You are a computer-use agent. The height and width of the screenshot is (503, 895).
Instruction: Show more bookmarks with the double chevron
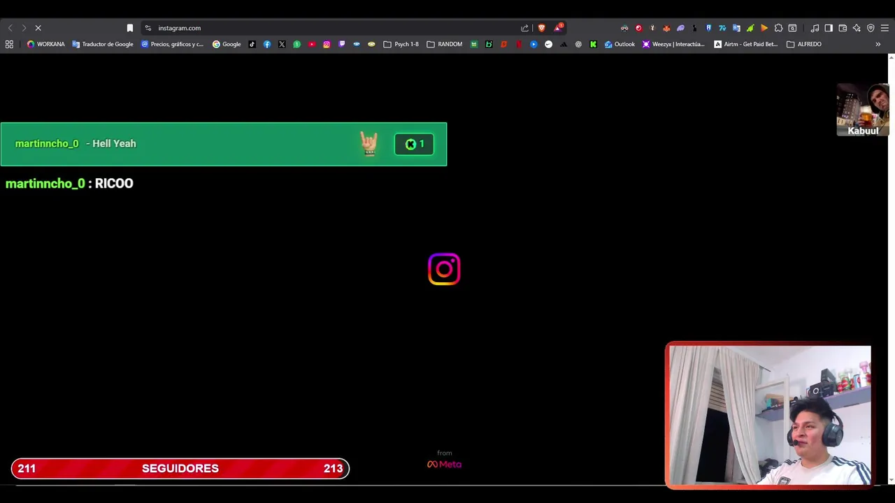point(878,44)
